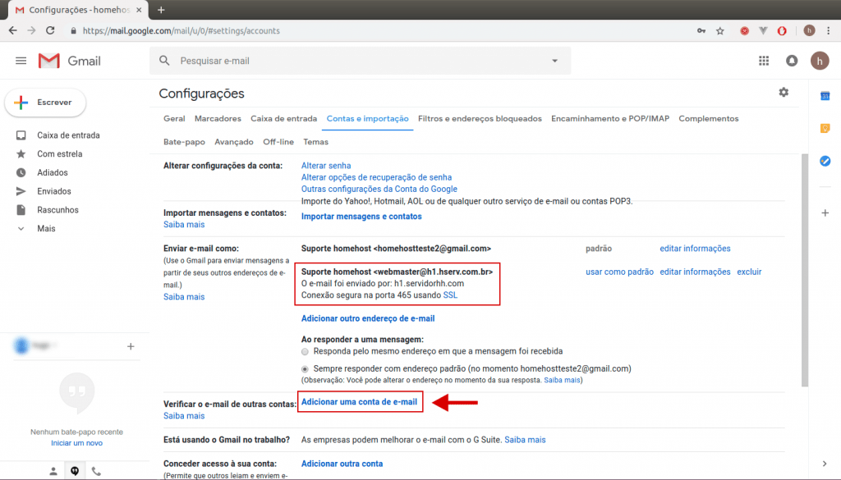Switch to the Marcadores tab
841x480 pixels.
pos(218,118)
